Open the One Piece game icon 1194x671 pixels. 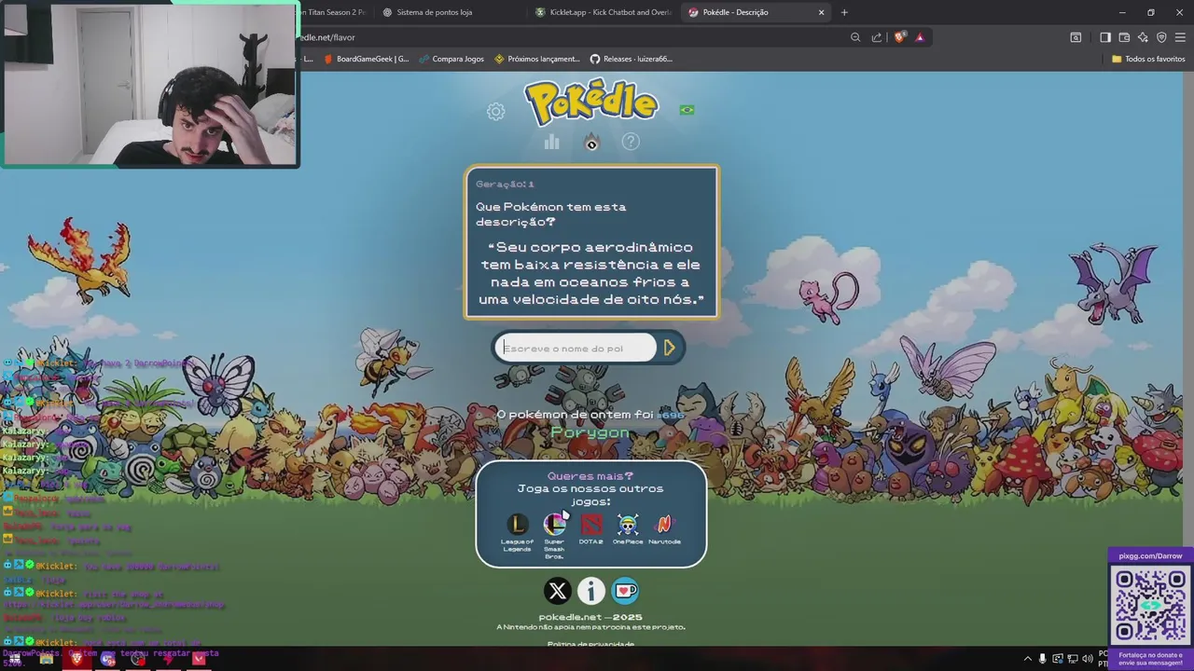click(628, 524)
